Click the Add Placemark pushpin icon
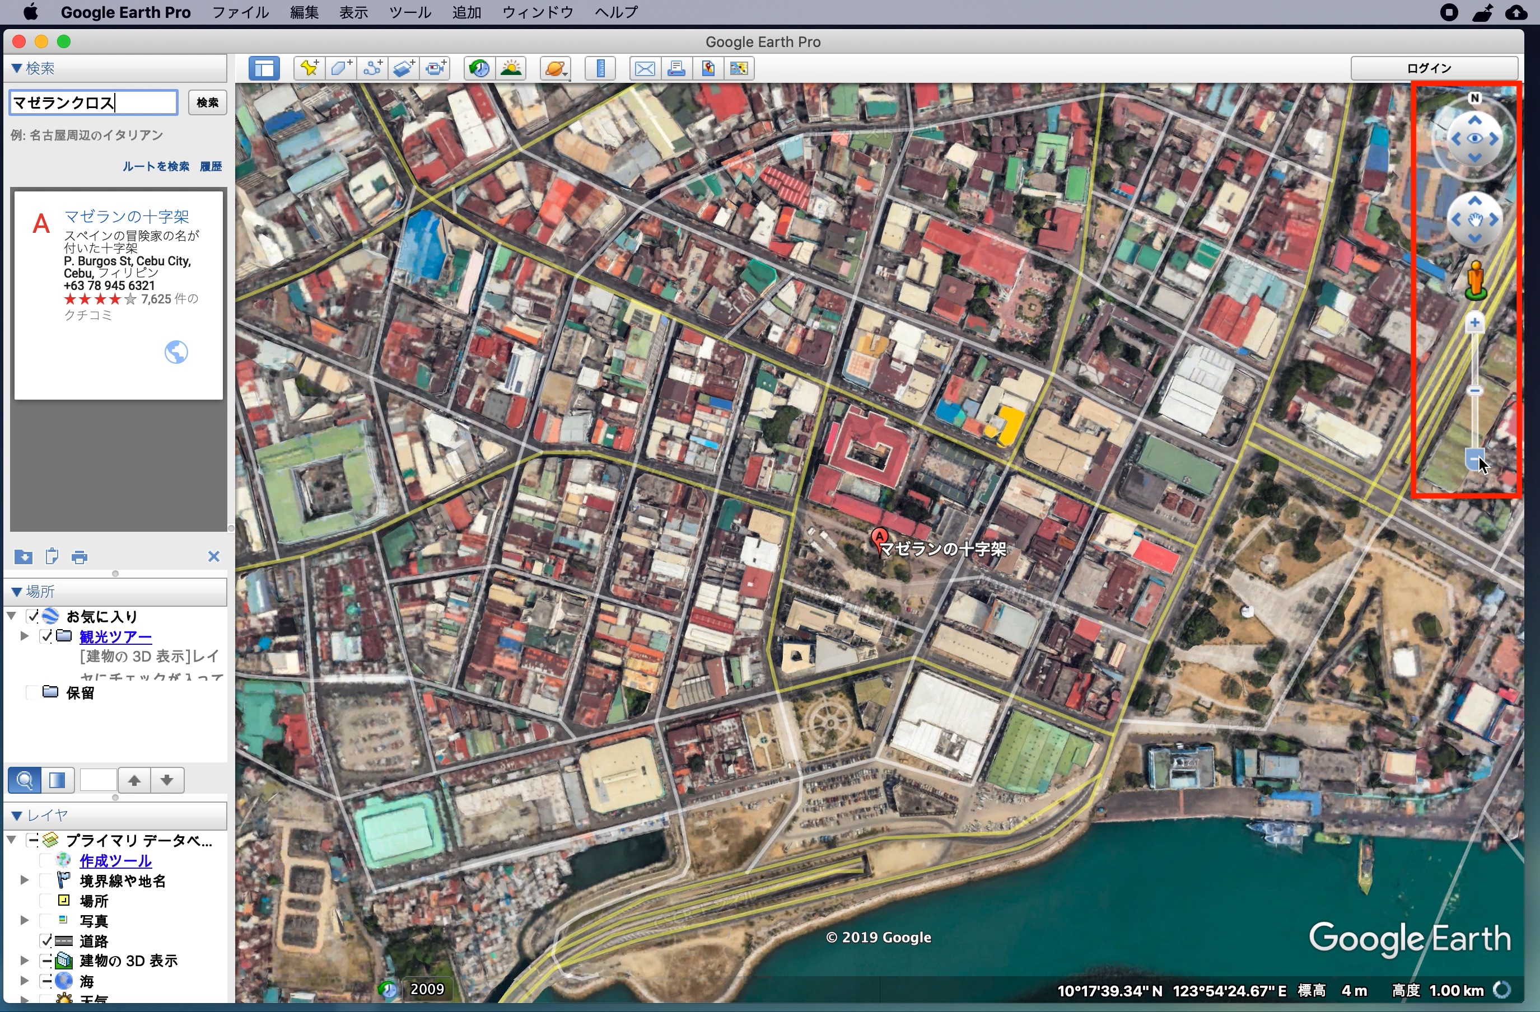 point(309,68)
